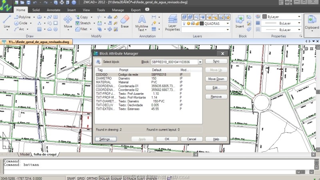Click the Select block pick icon
320x180 pixels.
[98, 62]
